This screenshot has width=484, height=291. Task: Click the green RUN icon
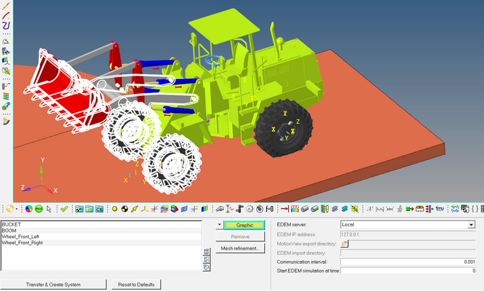coord(39,209)
